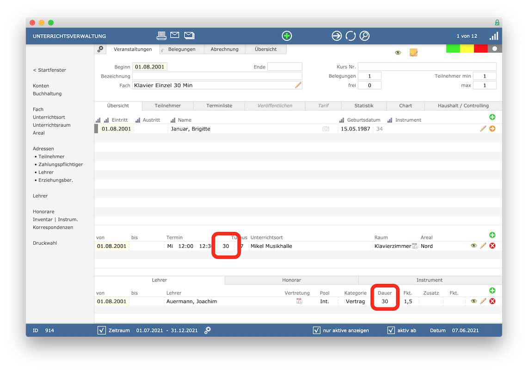Toggle the eye icon near the note icon
The image size is (528, 371).
tap(398, 53)
